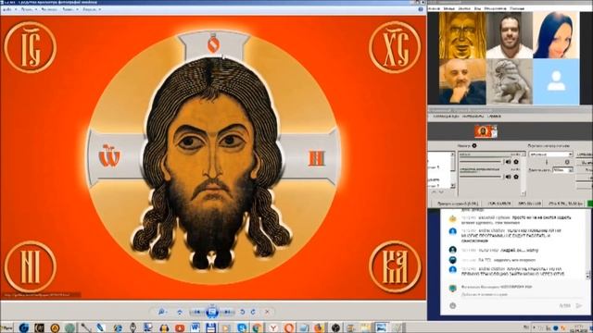593x333 pixels.
Task: Select the bald man participant thumbnail
Action: [462, 81]
